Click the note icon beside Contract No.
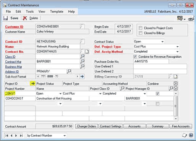 (87, 52)
